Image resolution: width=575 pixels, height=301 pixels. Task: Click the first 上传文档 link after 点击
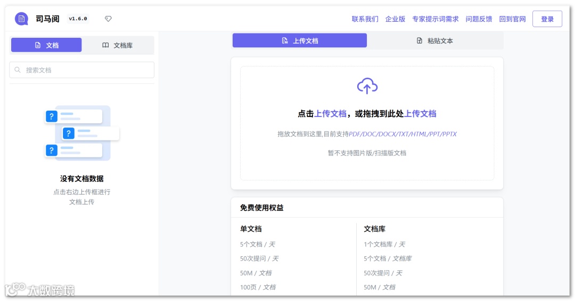coord(331,114)
